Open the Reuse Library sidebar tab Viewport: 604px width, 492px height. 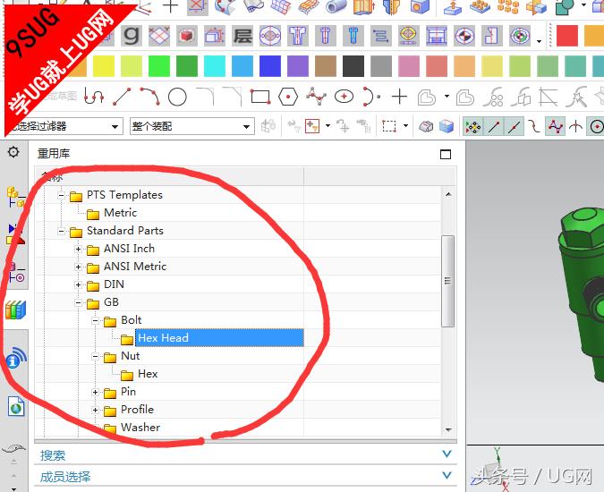[15, 310]
